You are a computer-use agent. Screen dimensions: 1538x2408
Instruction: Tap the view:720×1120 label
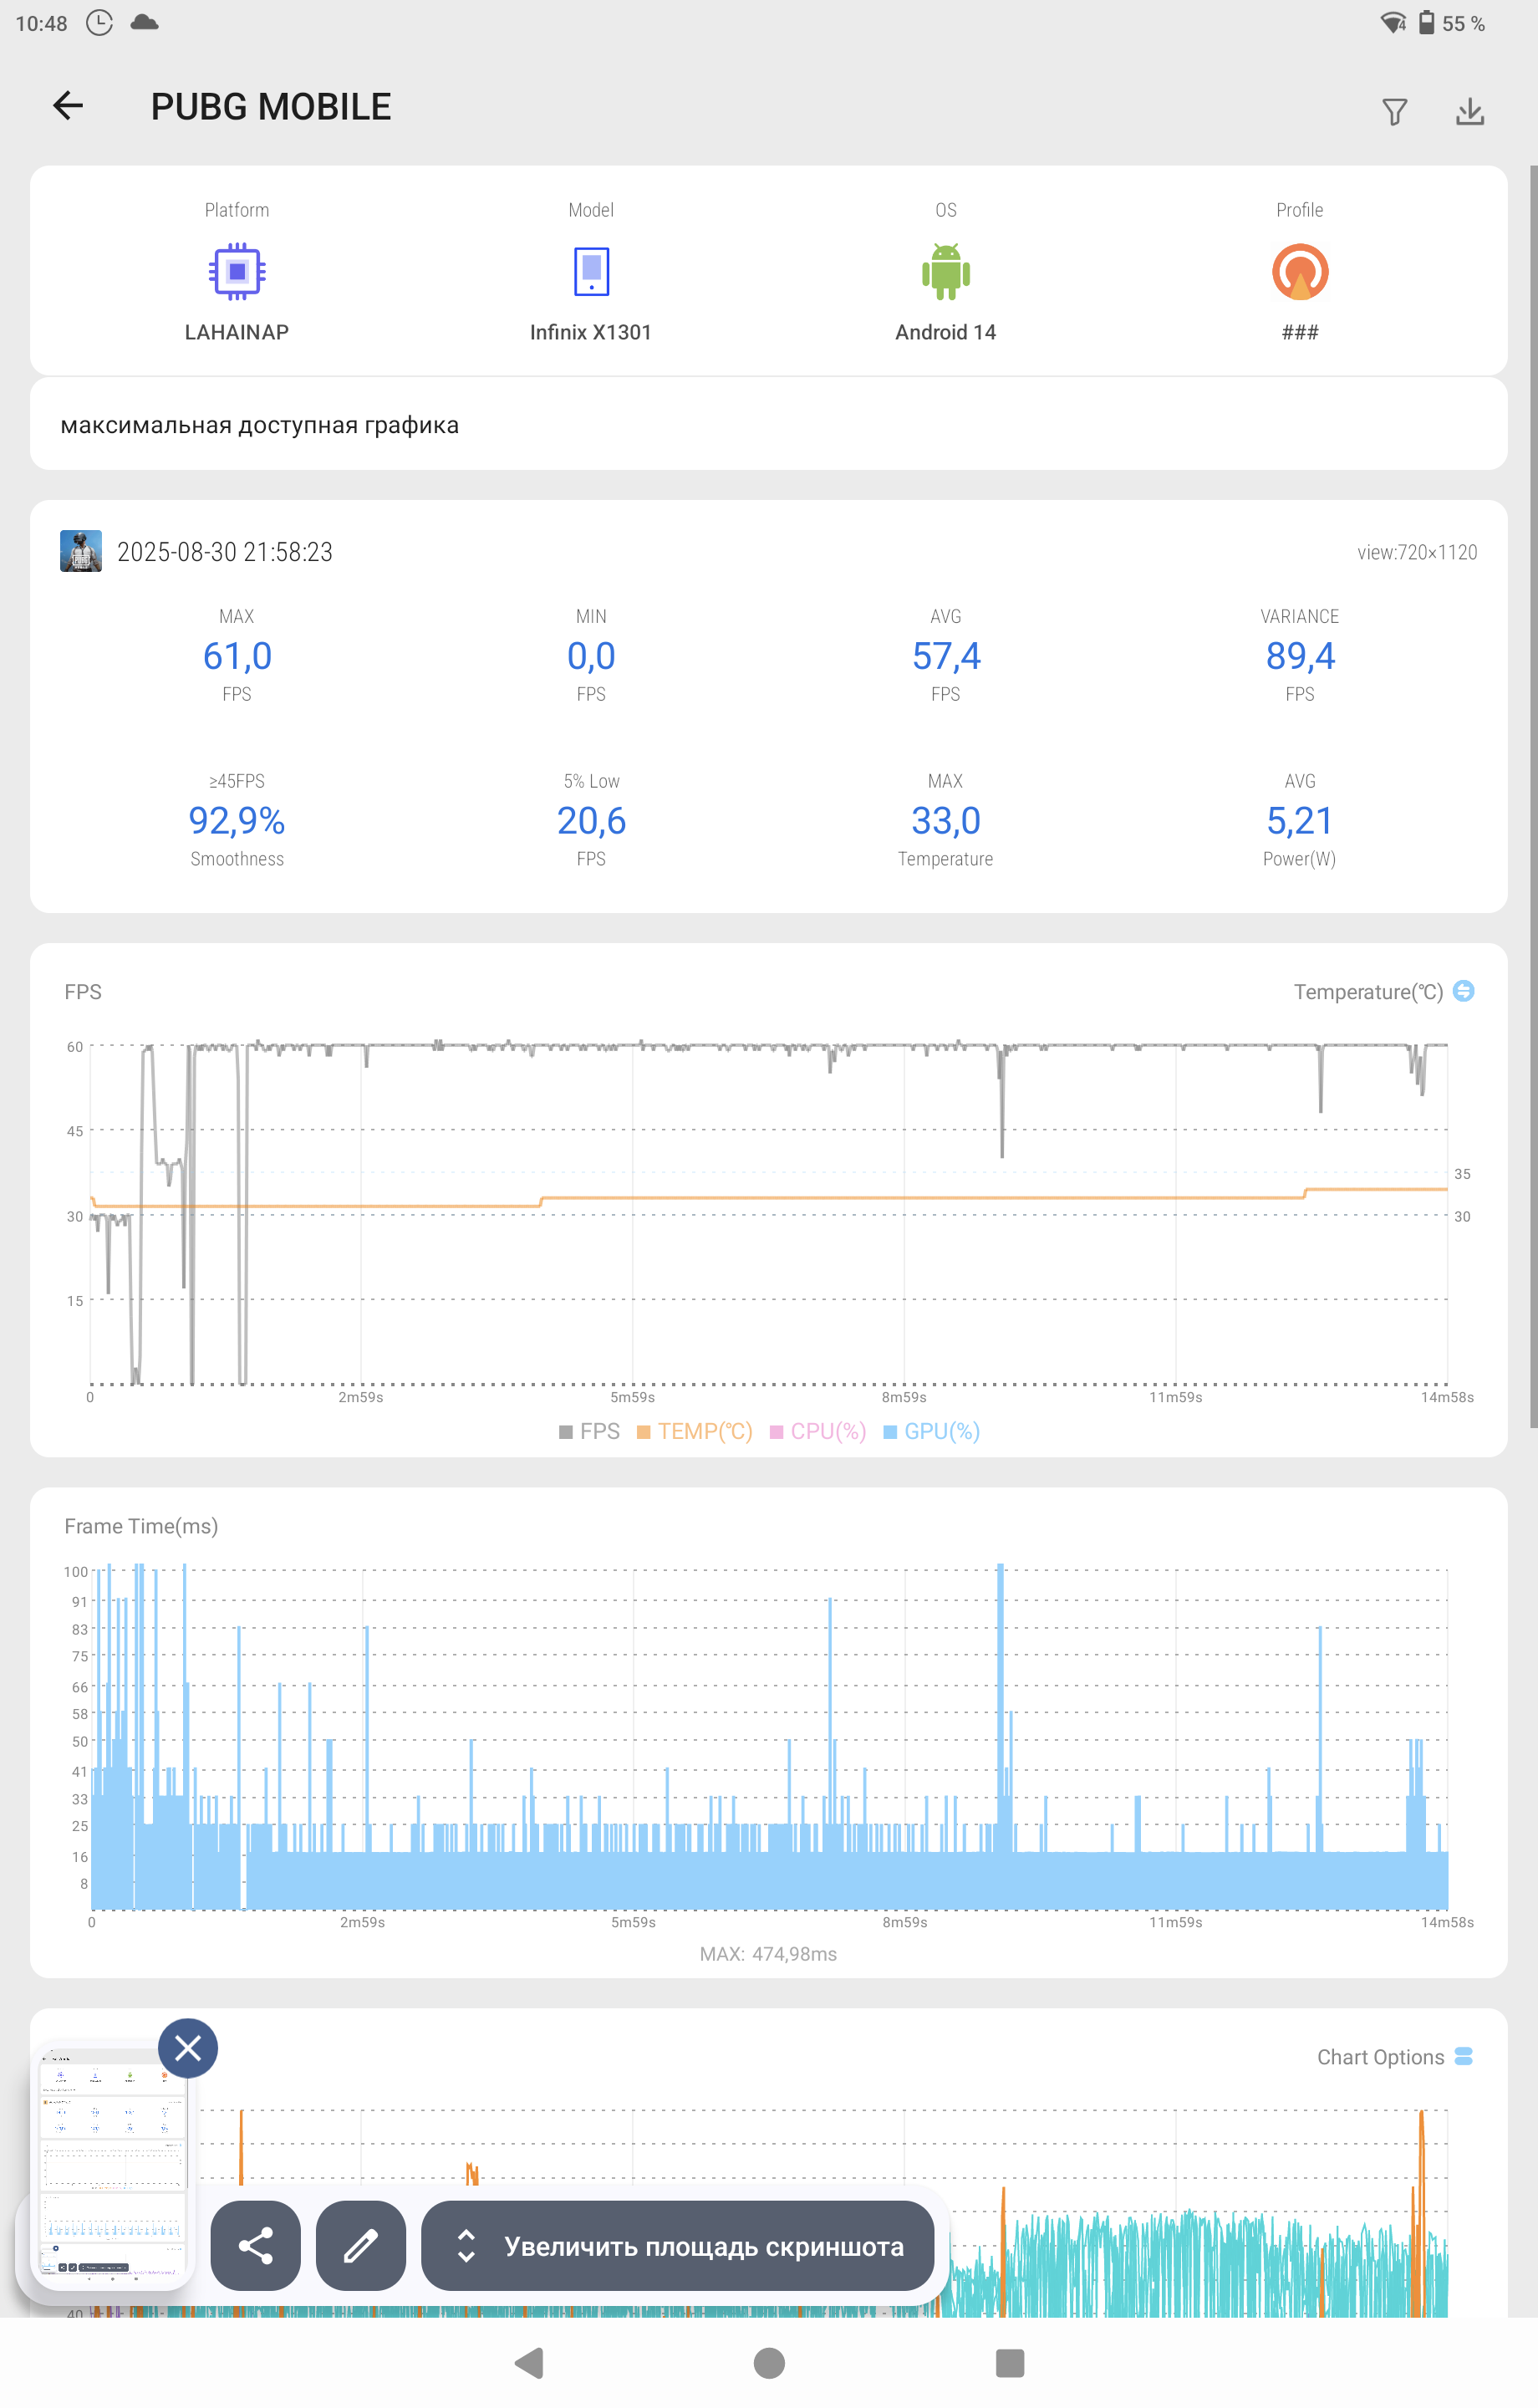coord(1417,552)
